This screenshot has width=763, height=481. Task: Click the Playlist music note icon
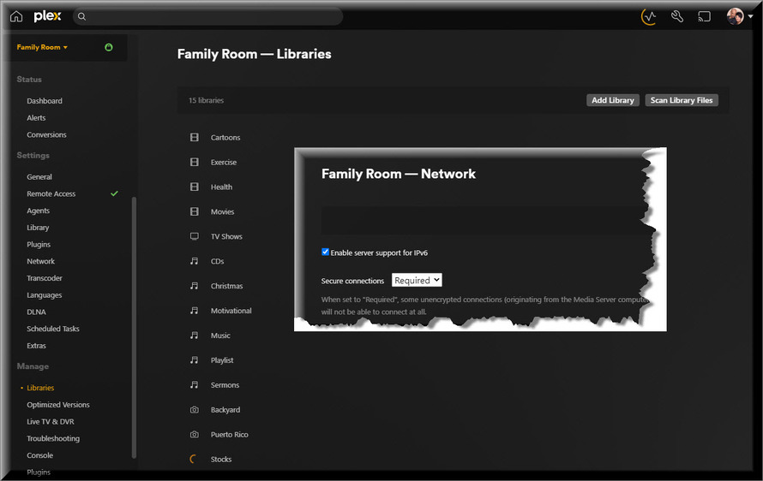[194, 360]
